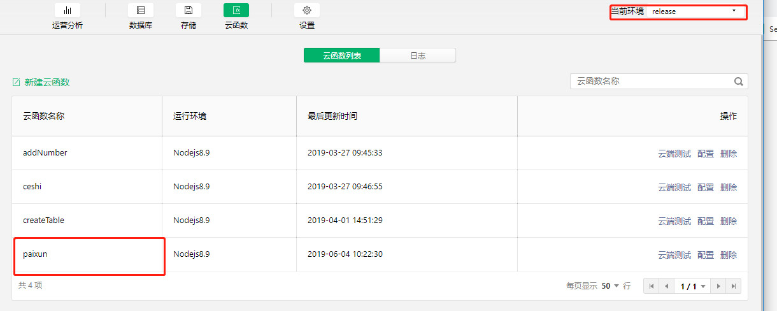Screen dimensions: 777x311
Task: Switch to the 云函数列表 tab
Action: (342, 55)
